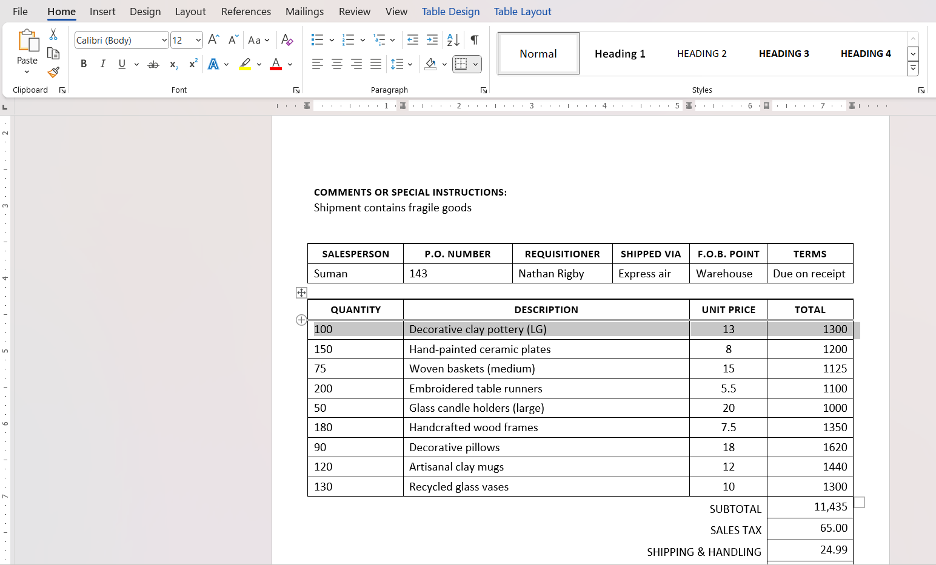The height and width of the screenshot is (565, 936).
Task: Click the 'Recycled glass vases' cell
Action: coord(546,487)
